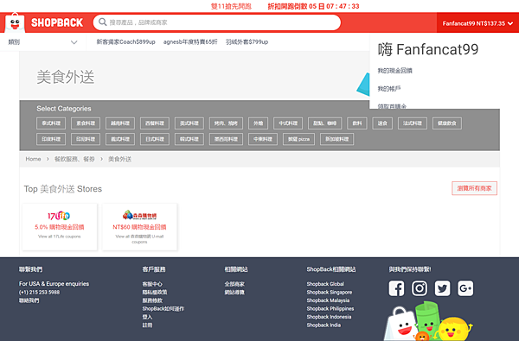Screen dimensions: 519x341
Task: Open 餐飲服務、餐券 breadcrumb link
Action: click(x=74, y=159)
